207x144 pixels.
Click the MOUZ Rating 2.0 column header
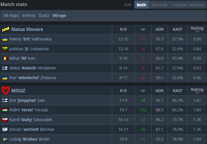(x=197, y=91)
